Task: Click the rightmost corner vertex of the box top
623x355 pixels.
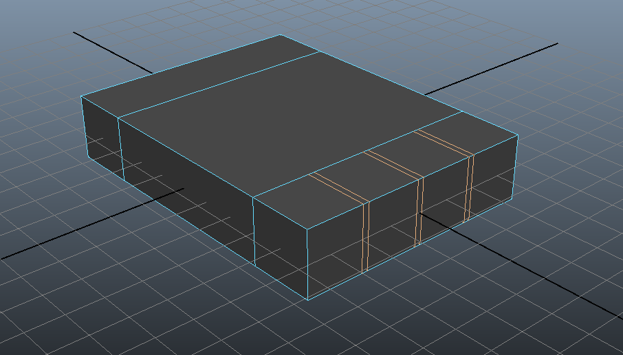Action: tap(517, 136)
